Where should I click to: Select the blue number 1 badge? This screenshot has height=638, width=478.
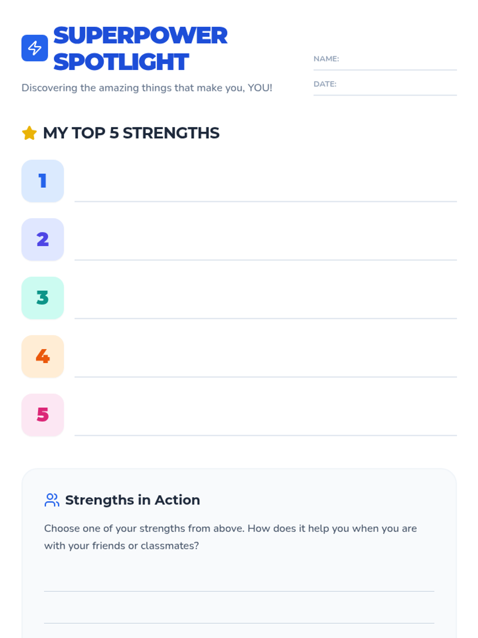43,181
